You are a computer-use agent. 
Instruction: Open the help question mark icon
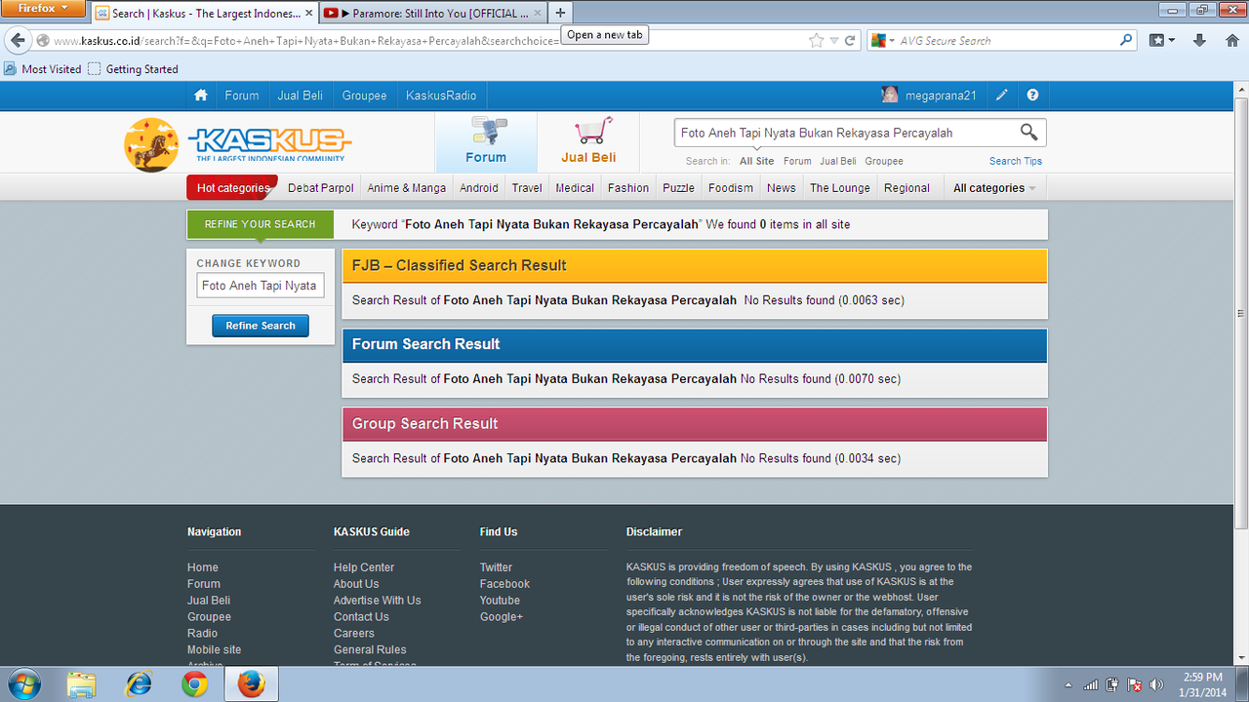coord(1032,96)
